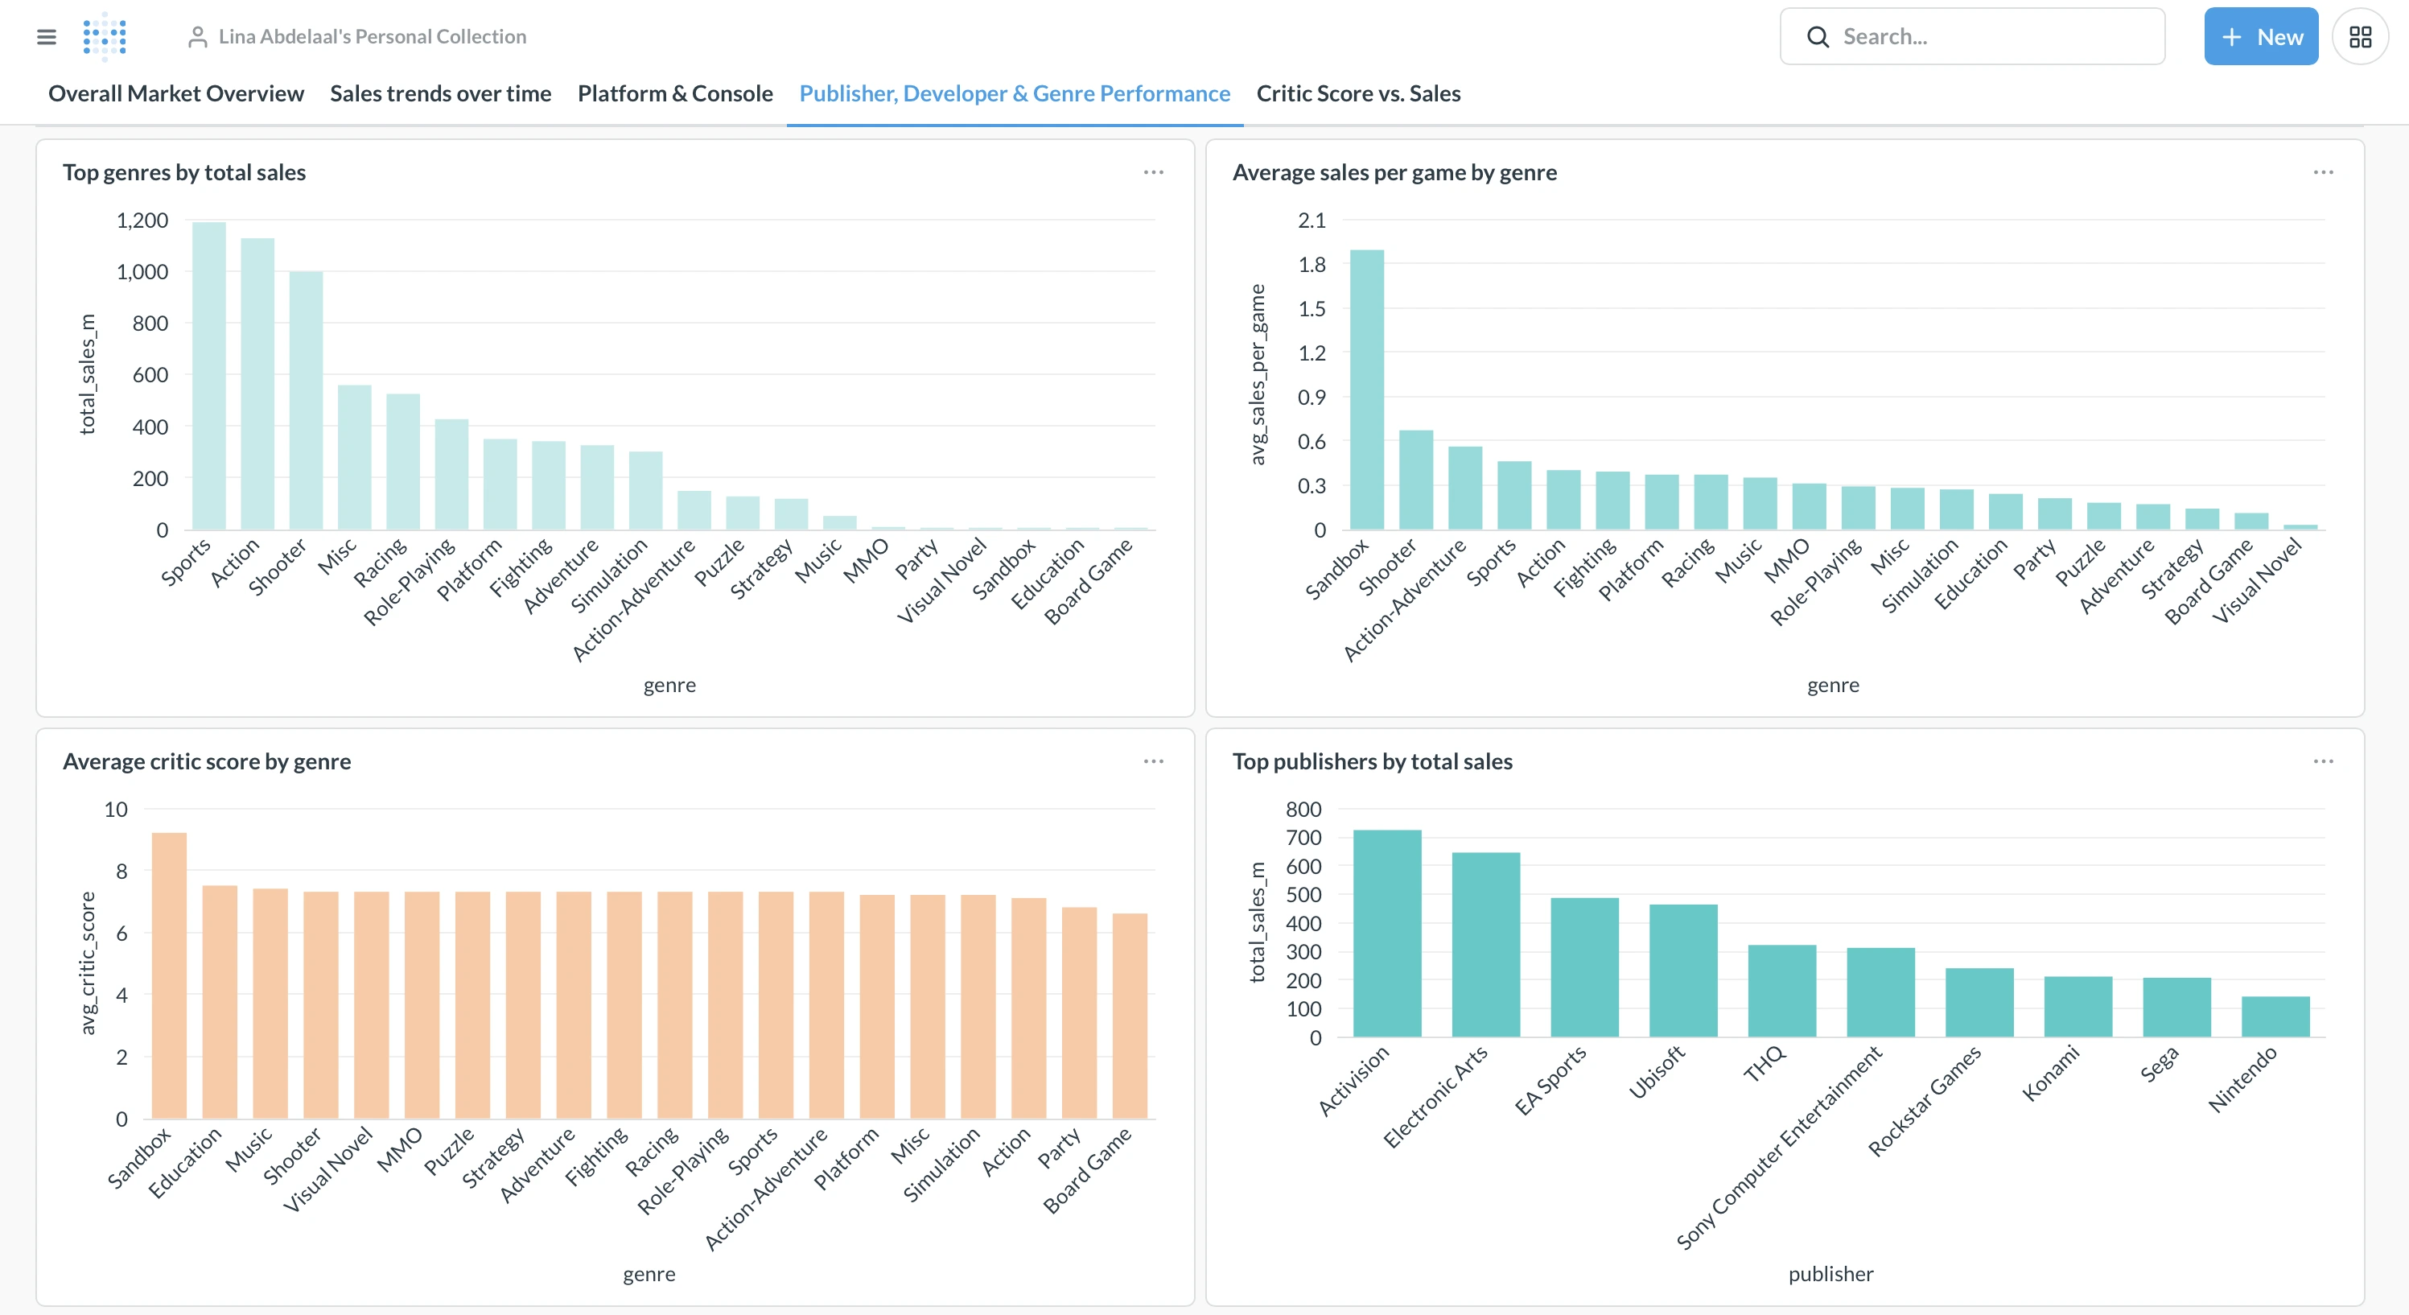Screen dimensions: 2409x1315
Task: Open ellipsis menu on Top genres card
Action: click(1153, 172)
